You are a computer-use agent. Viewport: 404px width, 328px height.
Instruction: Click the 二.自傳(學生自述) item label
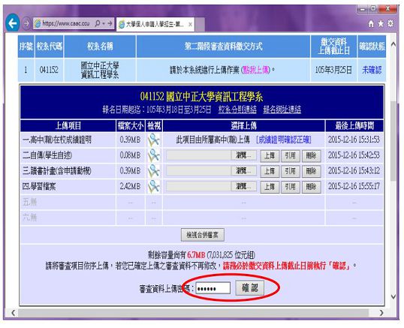point(47,155)
